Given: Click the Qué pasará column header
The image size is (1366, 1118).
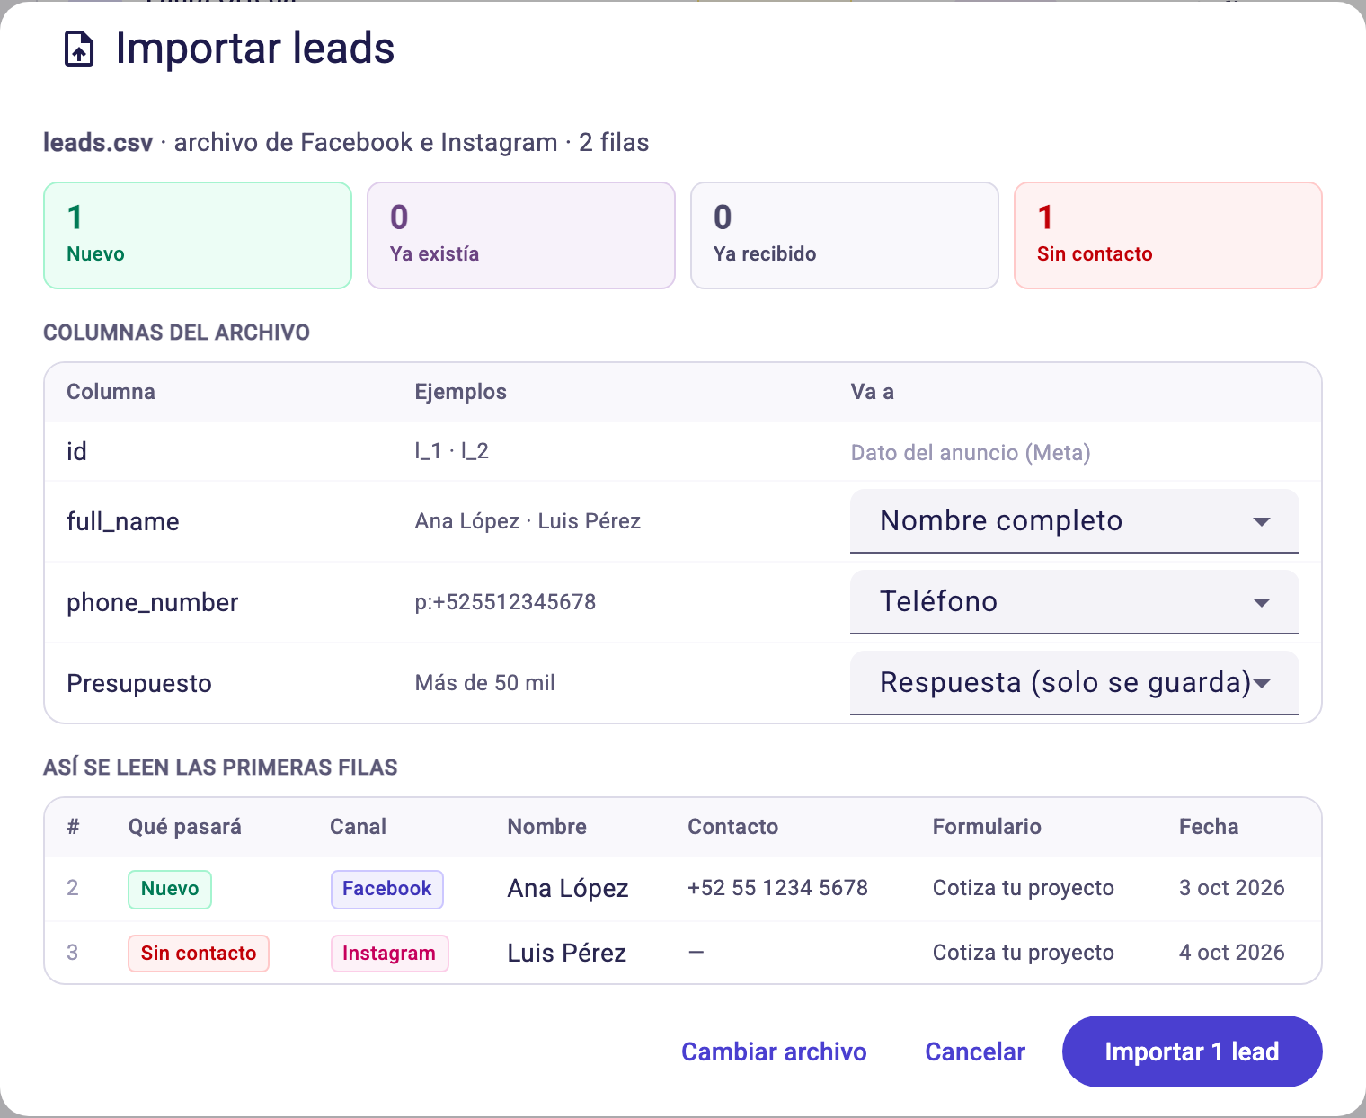Looking at the screenshot, I should [185, 827].
